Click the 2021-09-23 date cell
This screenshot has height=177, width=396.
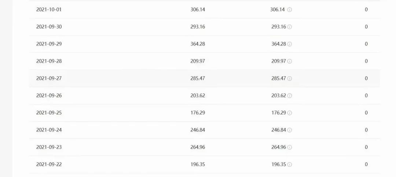tap(49, 147)
